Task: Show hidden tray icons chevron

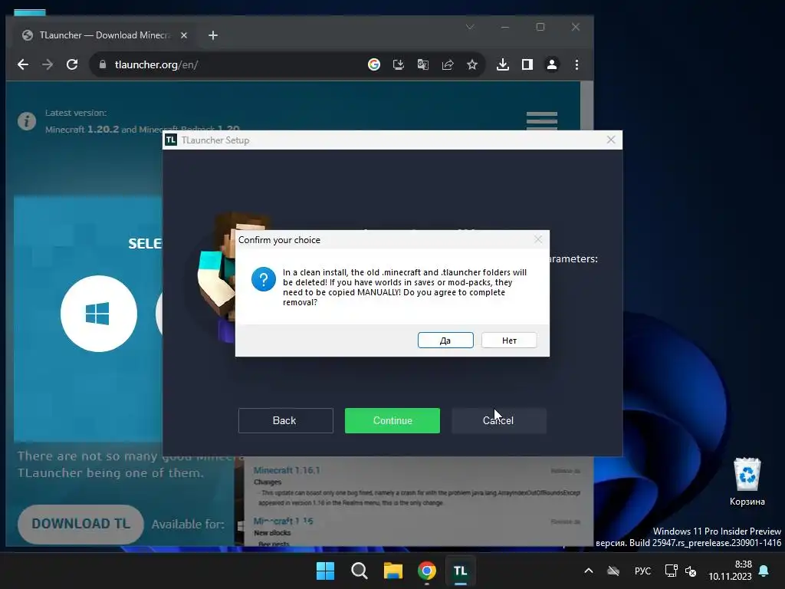Action: click(589, 571)
